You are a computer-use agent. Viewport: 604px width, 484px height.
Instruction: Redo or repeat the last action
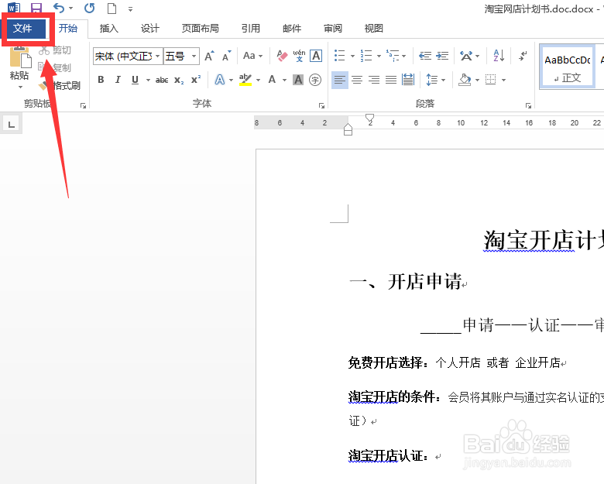point(89,8)
